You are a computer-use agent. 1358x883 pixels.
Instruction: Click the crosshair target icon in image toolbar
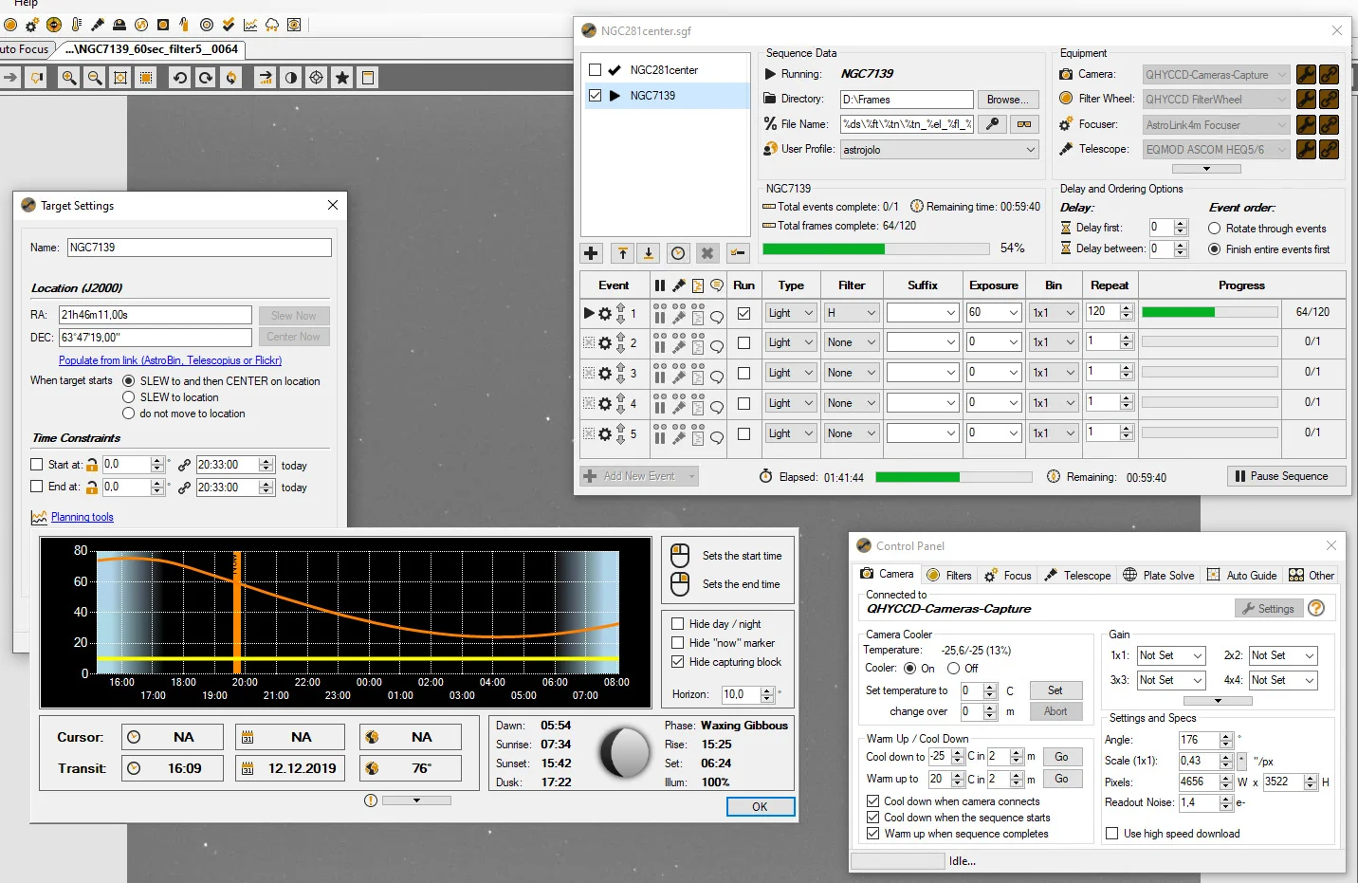coord(317,78)
